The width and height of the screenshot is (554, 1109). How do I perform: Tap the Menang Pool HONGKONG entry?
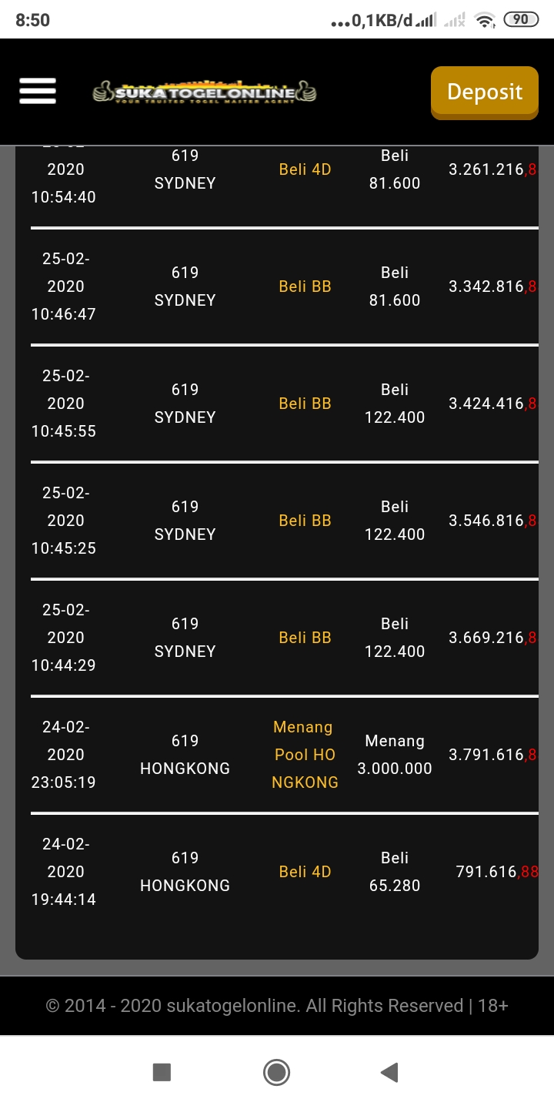pyautogui.click(x=305, y=755)
